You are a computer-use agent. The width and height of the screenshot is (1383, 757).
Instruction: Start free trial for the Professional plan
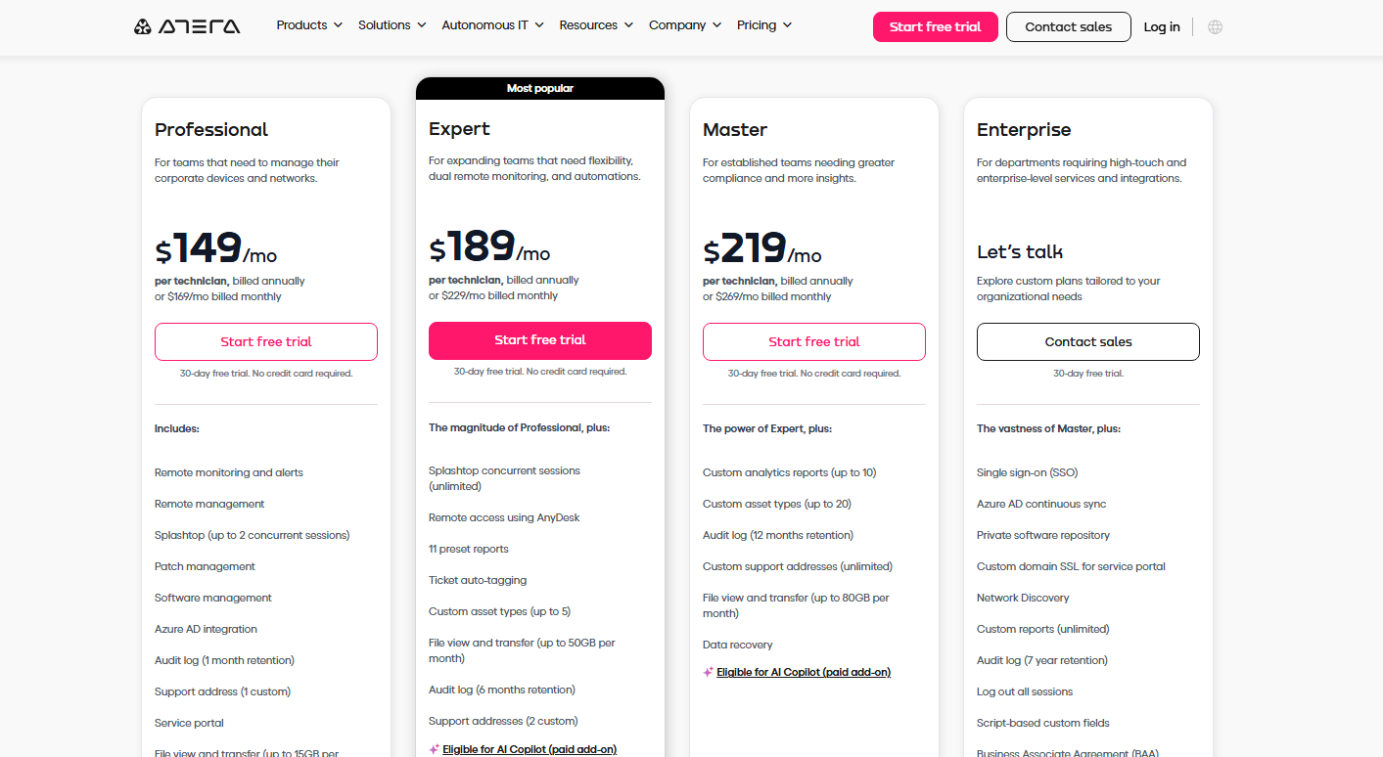pyautogui.click(x=265, y=341)
